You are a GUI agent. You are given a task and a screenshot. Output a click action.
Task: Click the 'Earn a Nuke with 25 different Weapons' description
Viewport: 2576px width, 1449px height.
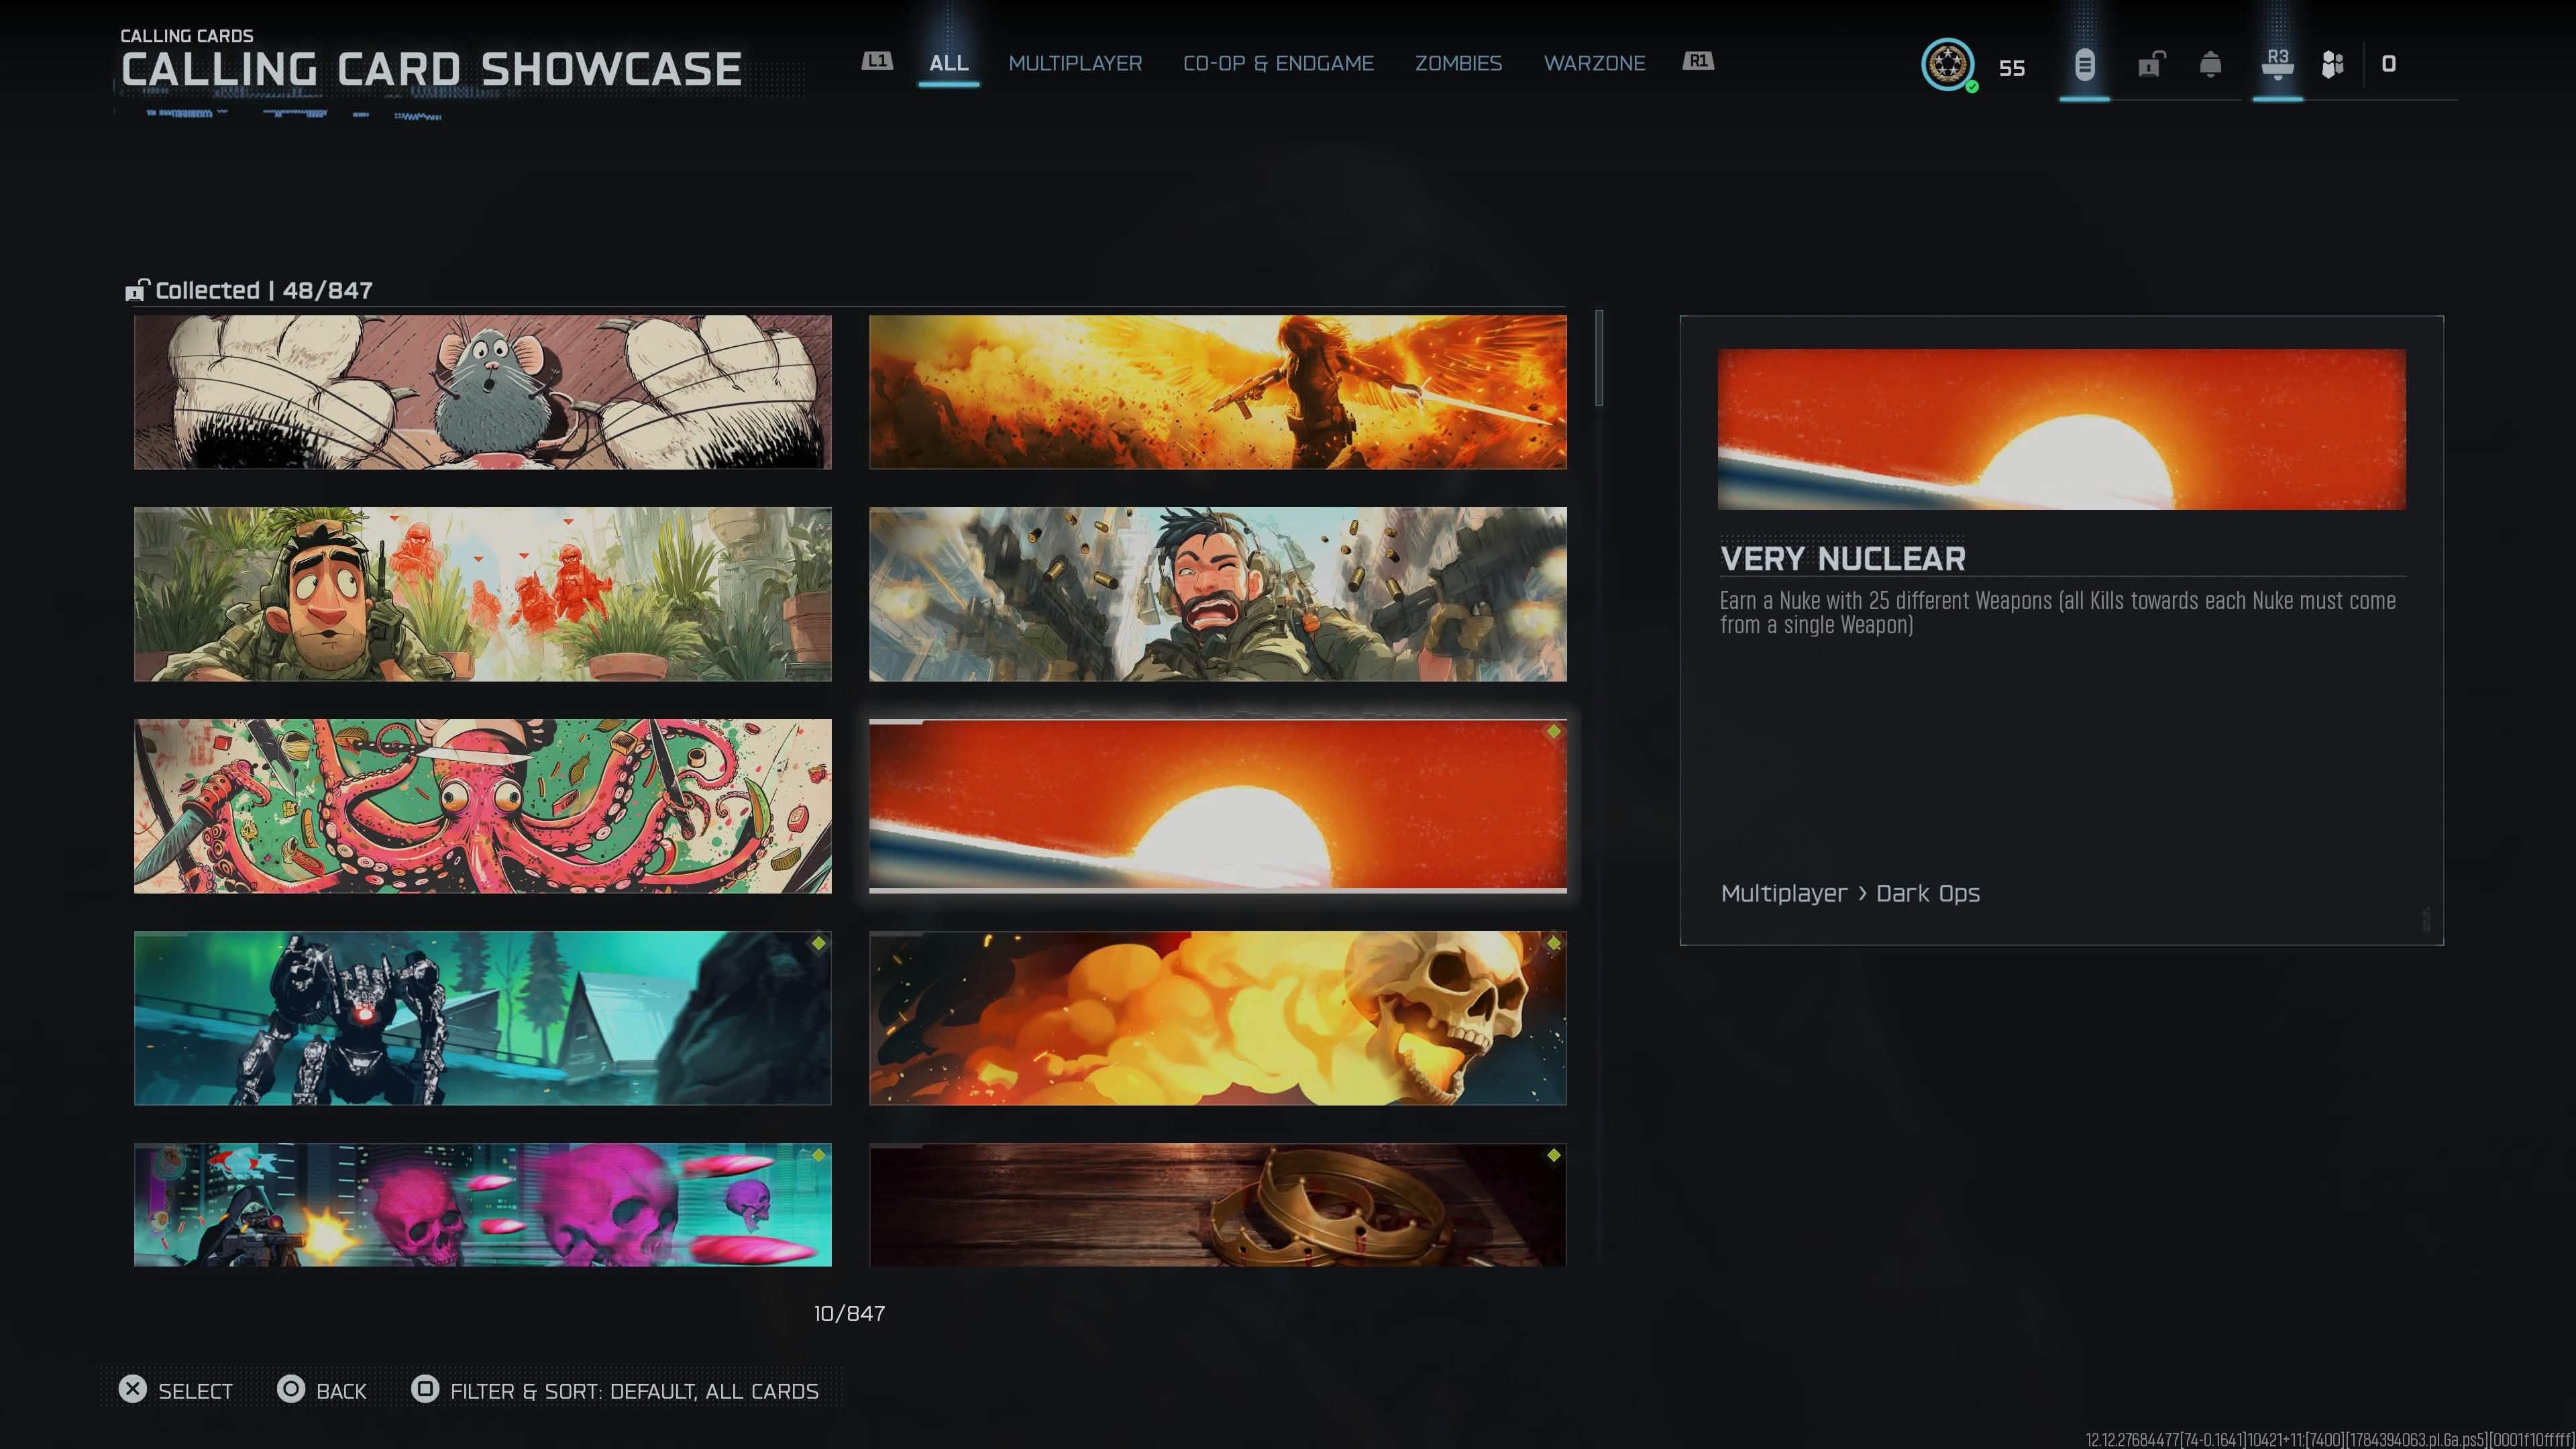click(x=2058, y=613)
